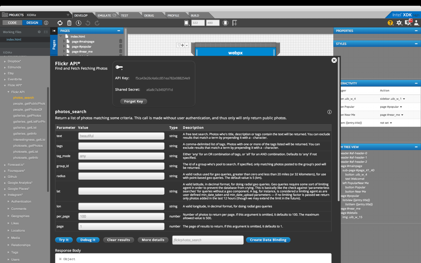This screenshot has height=263, width=421.
Task: Collapse the PAGES panel minus button
Action: click(119, 31)
